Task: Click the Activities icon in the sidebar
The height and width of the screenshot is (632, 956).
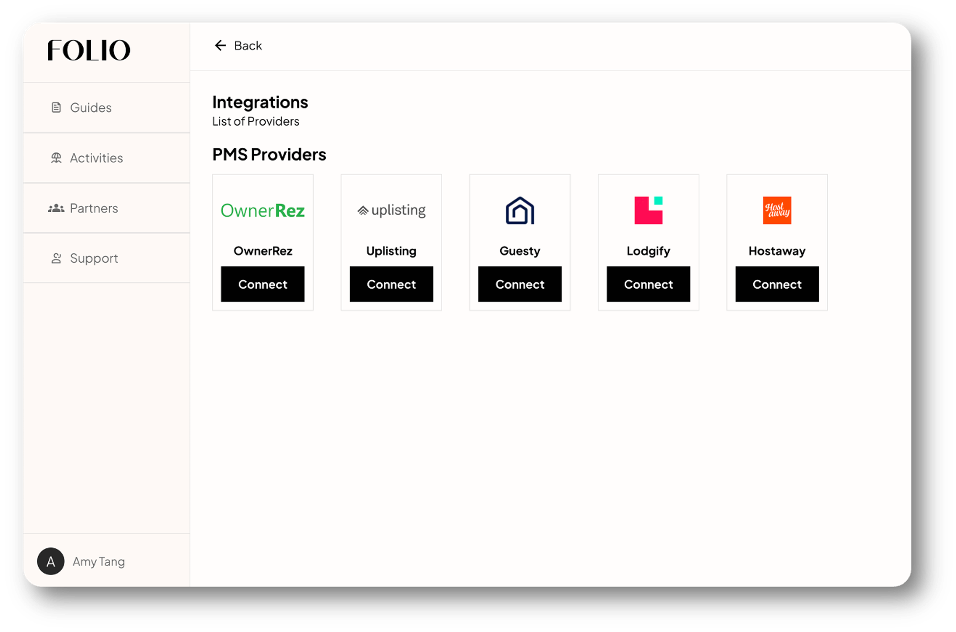Action: point(56,158)
